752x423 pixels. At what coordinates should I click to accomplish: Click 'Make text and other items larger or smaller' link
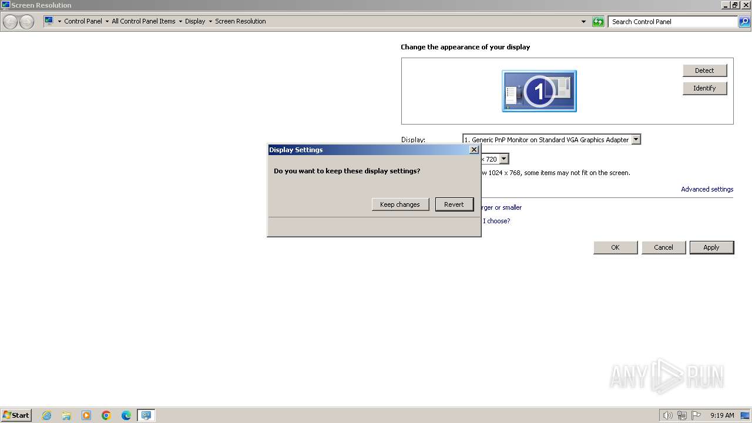click(x=501, y=207)
